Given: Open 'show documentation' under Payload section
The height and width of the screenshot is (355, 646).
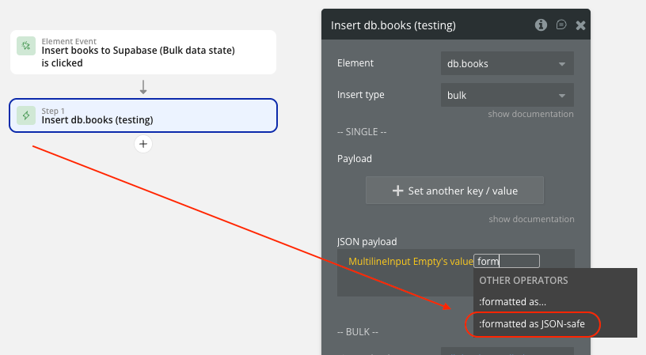Looking at the screenshot, I should [531, 219].
